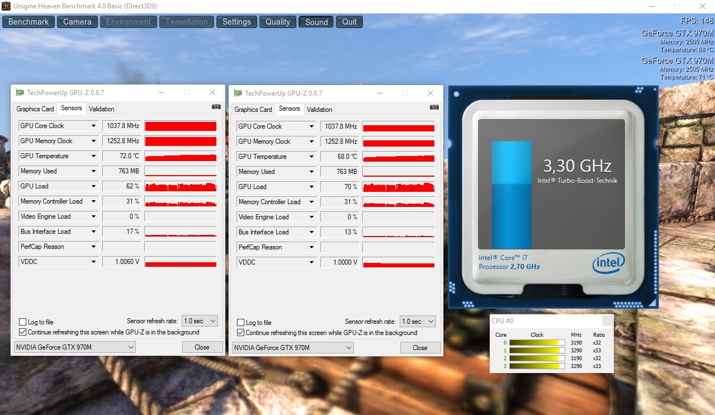Click the 1.0060 V VDDC value in left GPU-Z
This screenshot has height=415, width=715.
[122, 262]
